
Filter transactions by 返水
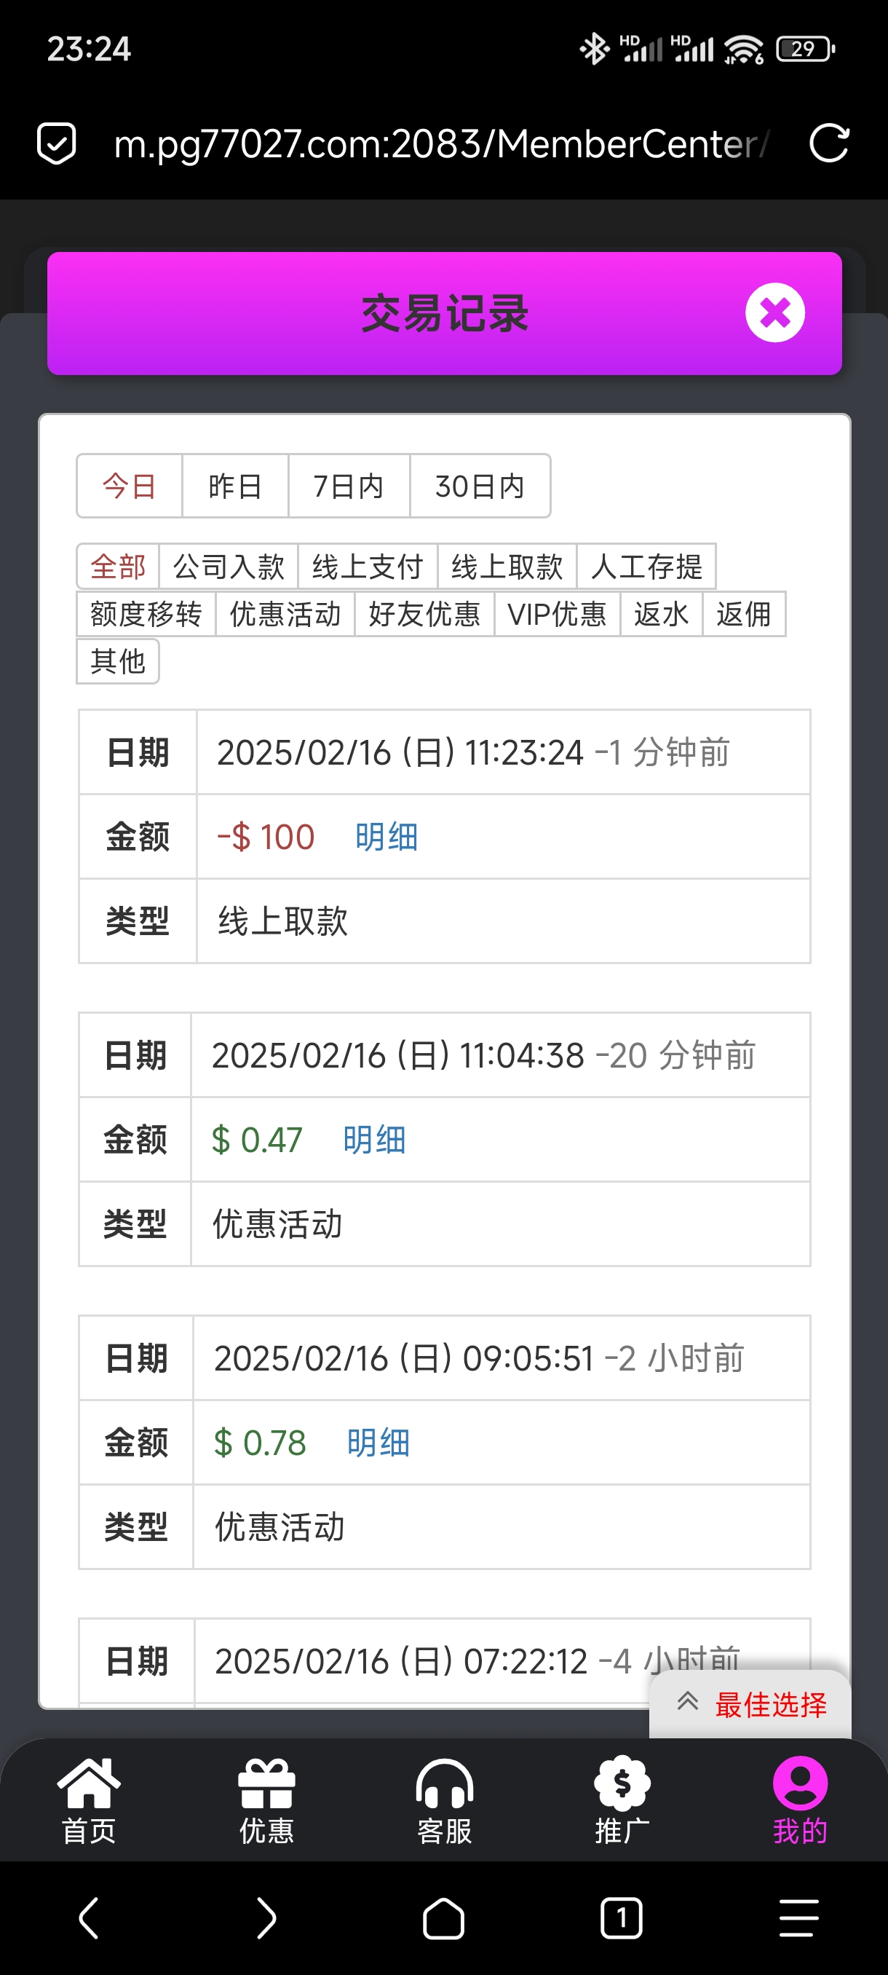[x=661, y=614]
